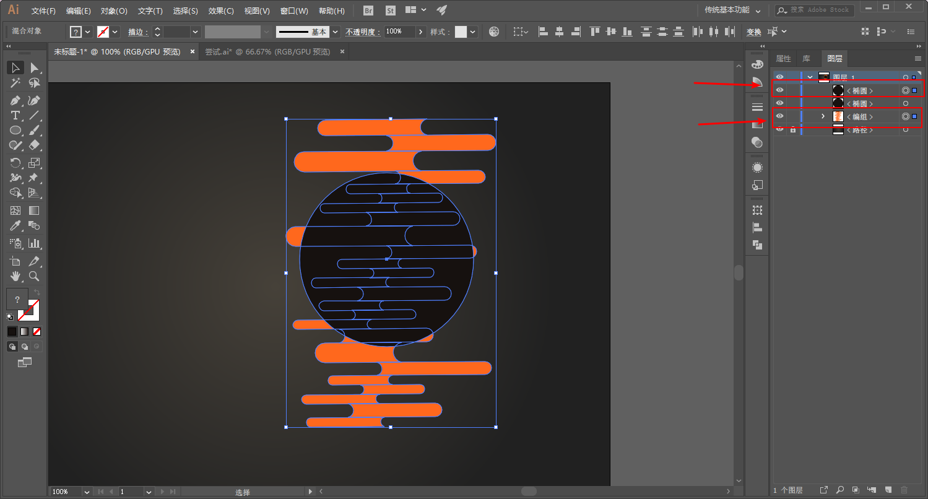Open the Recolor Artwork wheel icon
Screen dimensions: 928x499
coord(493,32)
